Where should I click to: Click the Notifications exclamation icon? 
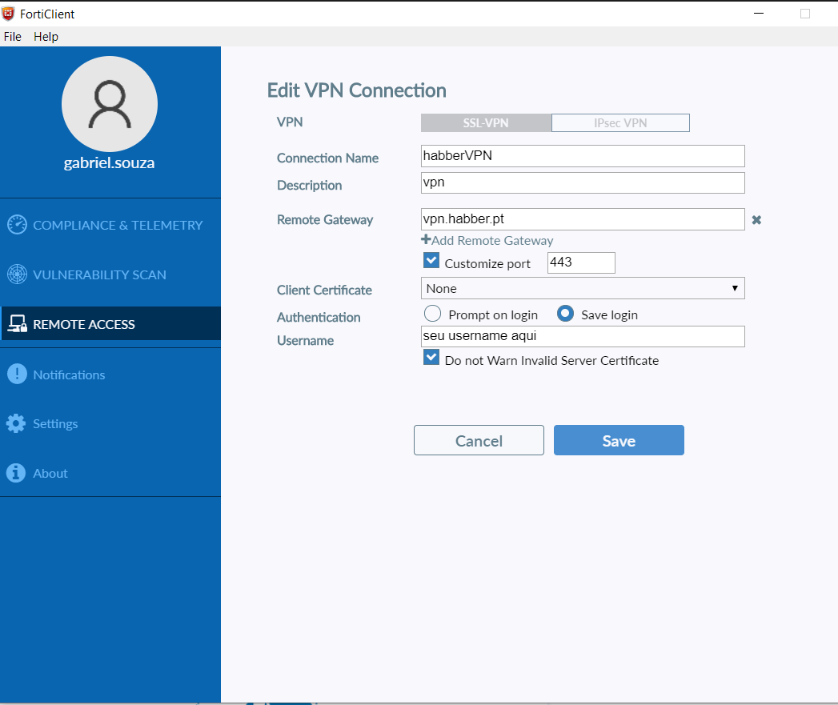click(x=17, y=374)
